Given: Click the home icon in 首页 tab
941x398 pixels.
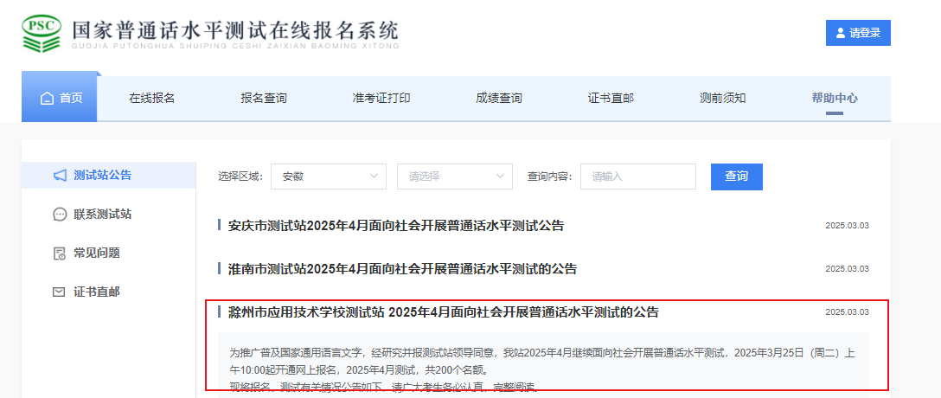Looking at the screenshot, I should [x=47, y=99].
